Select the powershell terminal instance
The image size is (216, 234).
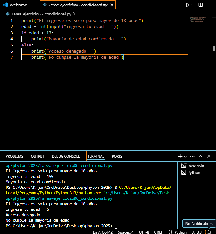coord(197,165)
